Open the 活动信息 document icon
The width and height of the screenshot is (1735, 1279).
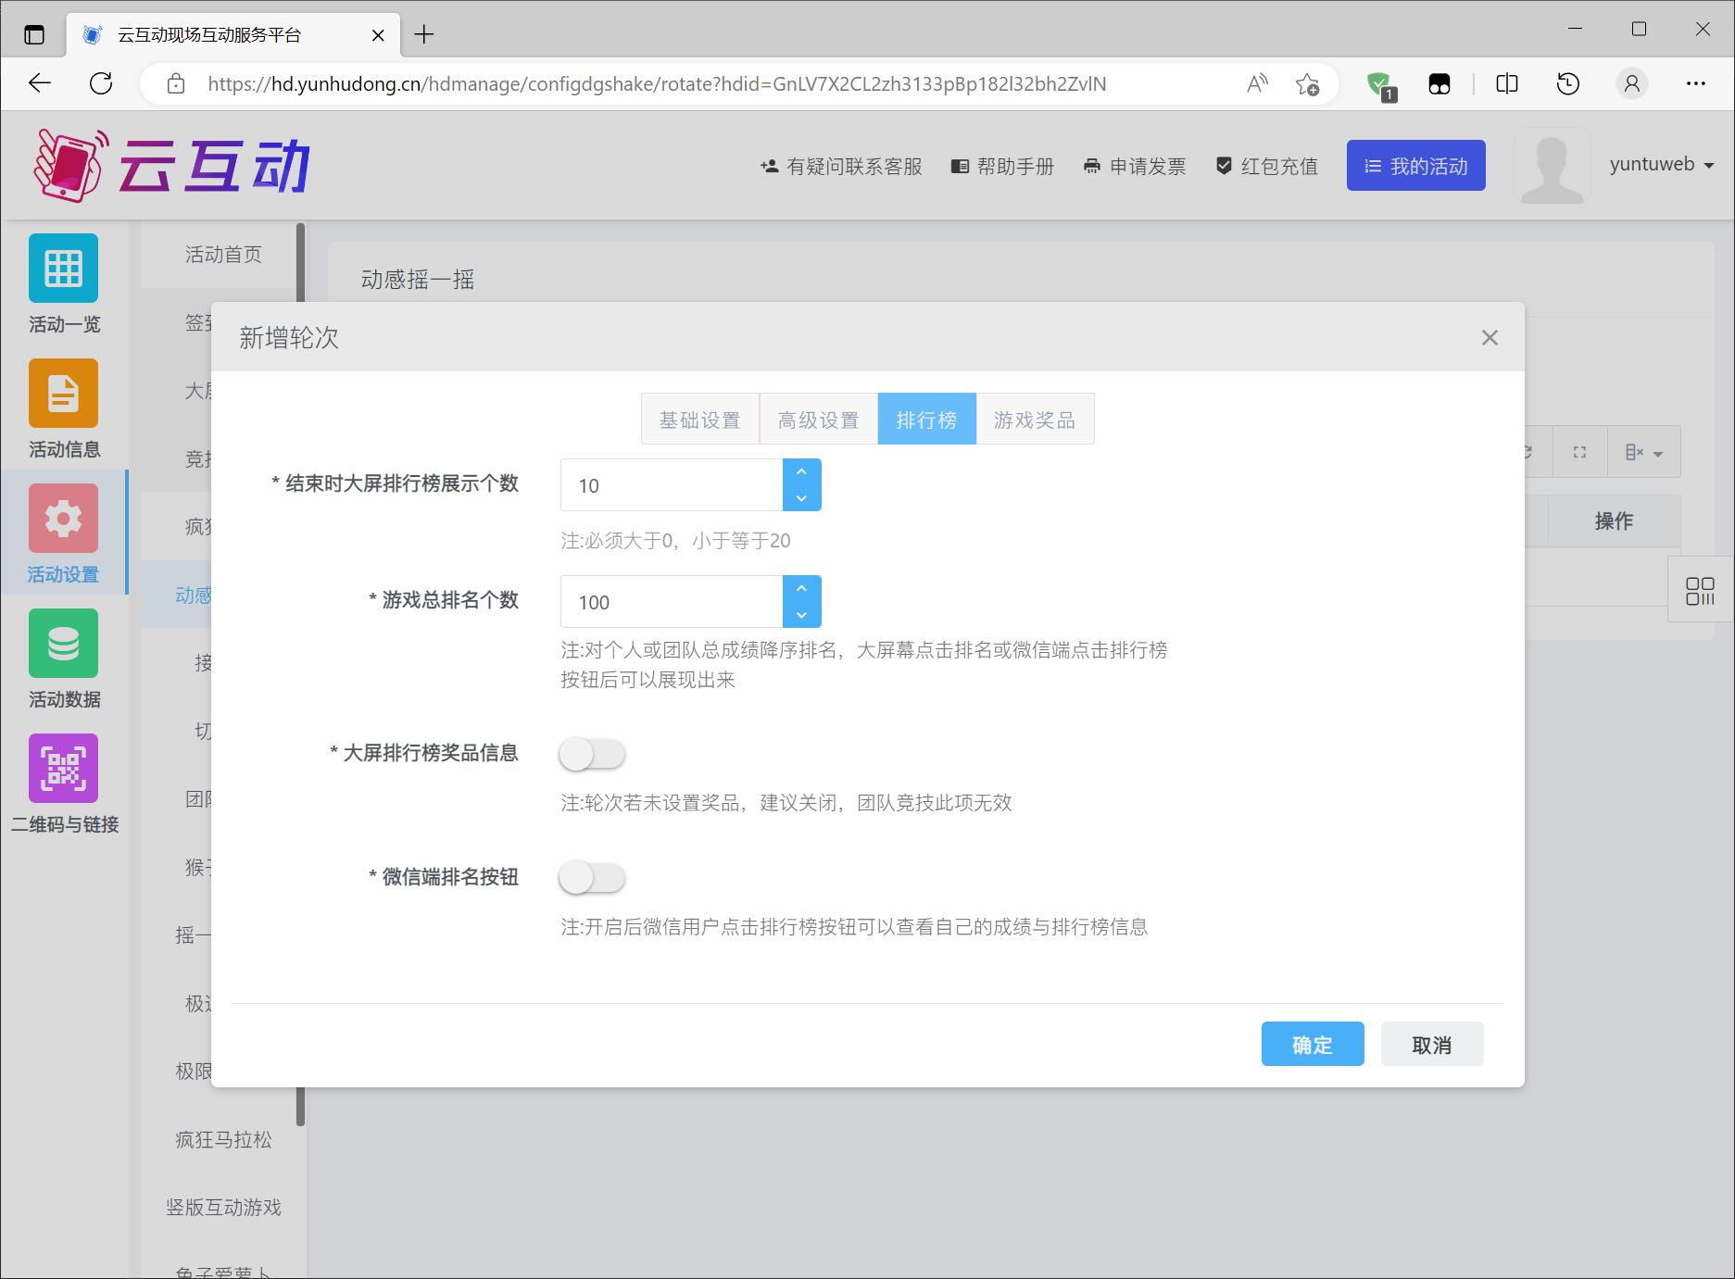pyautogui.click(x=63, y=394)
